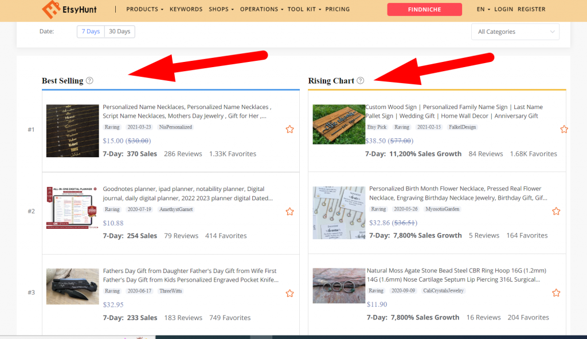Image resolution: width=587 pixels, height=339 pixels.
Task: Select the 7 Days date filter
Action: tap(91, 32)
